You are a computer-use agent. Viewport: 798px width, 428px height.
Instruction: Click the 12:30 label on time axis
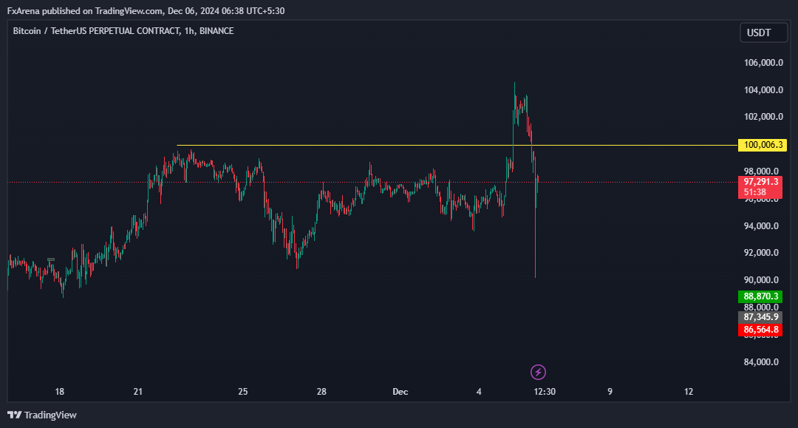coord(545,391)
